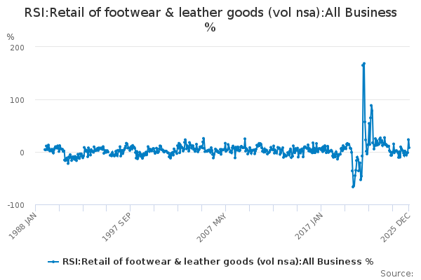Click the % subtitle under the chart title

click(210, 27)
